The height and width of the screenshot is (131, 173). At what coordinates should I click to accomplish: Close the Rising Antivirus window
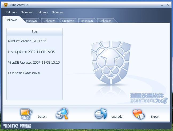[168, 5]
